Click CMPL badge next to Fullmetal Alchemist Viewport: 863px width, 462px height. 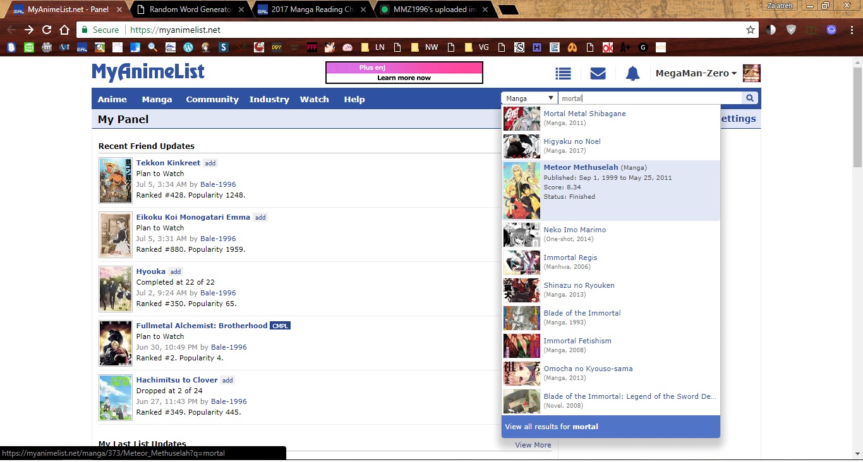[x=280, y=326]
